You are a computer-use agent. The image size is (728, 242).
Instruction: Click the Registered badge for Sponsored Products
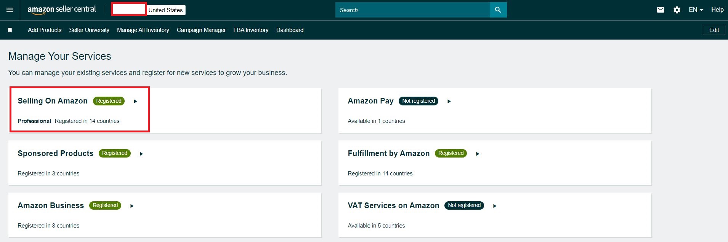[x=115, y=153]
